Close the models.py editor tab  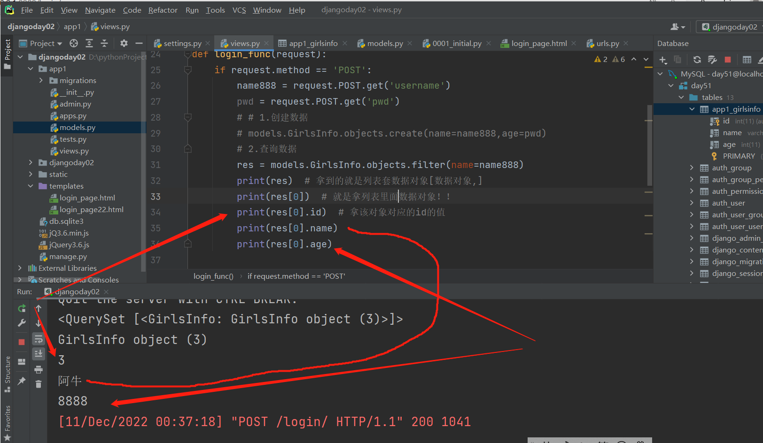410,43
